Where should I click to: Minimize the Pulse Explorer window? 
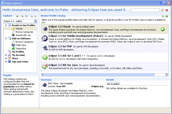coord(160,3)
